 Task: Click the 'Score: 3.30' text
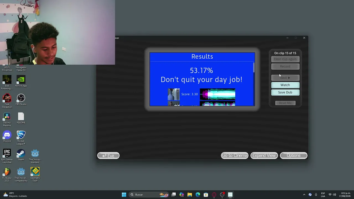[189, 94]
